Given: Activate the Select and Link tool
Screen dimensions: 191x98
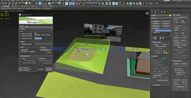Looking at the screenshot, I should coord(9,3).
